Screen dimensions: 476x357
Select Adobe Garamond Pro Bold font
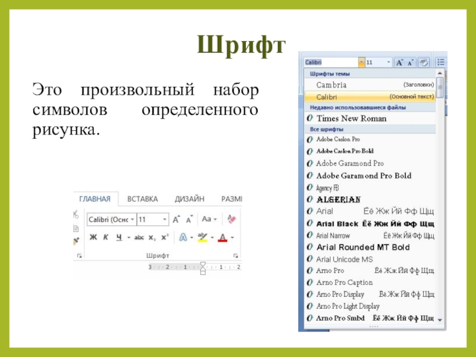tap(370, 176)
